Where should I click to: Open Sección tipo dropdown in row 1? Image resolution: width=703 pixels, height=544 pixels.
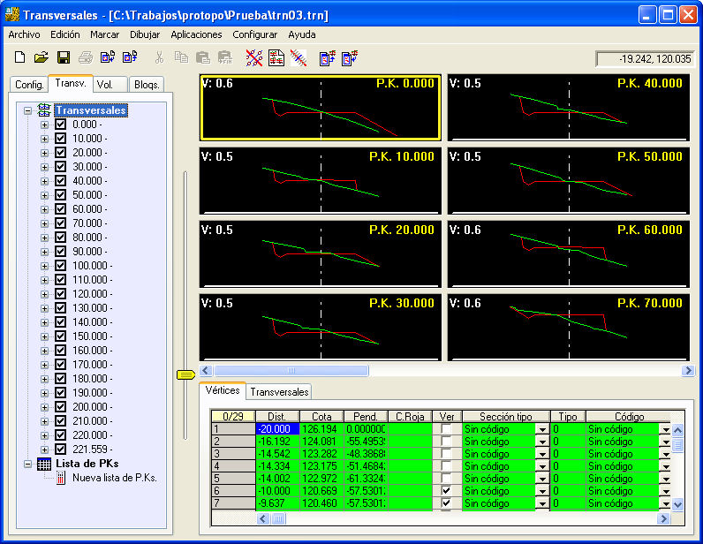pos(542,430)
